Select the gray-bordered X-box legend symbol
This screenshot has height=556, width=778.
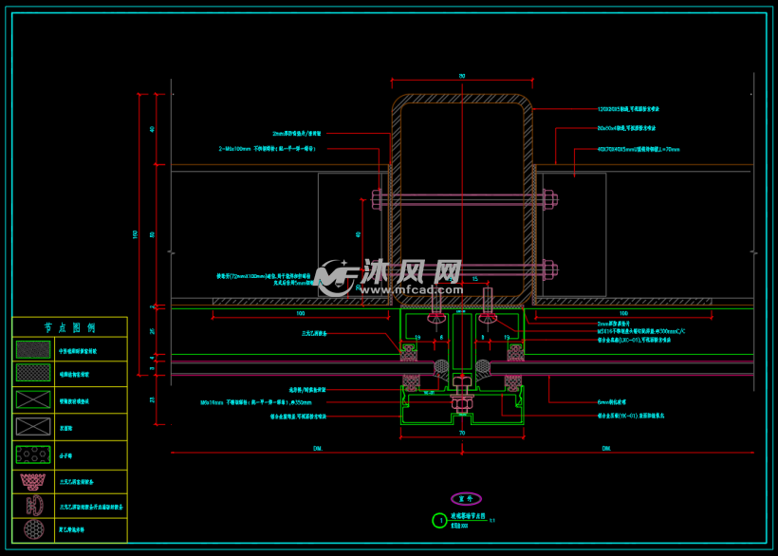[33, 427]
